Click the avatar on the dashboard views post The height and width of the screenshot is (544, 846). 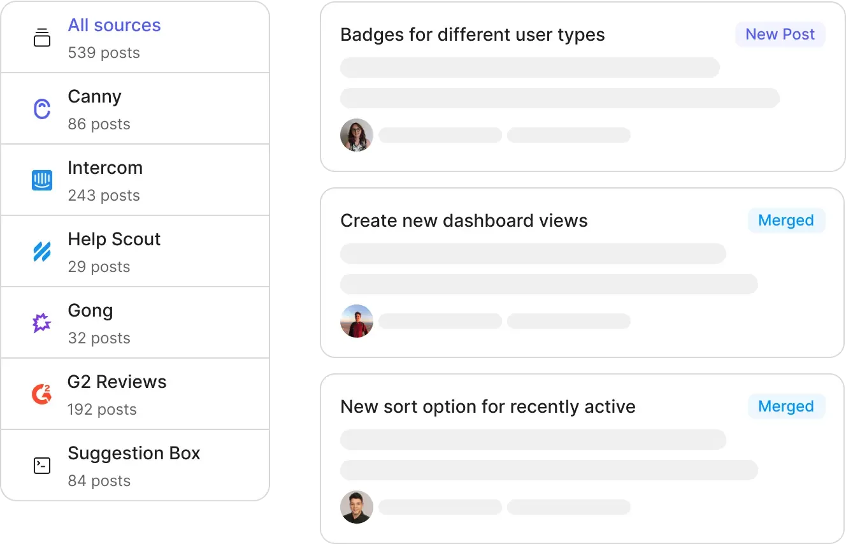[356, 321]
